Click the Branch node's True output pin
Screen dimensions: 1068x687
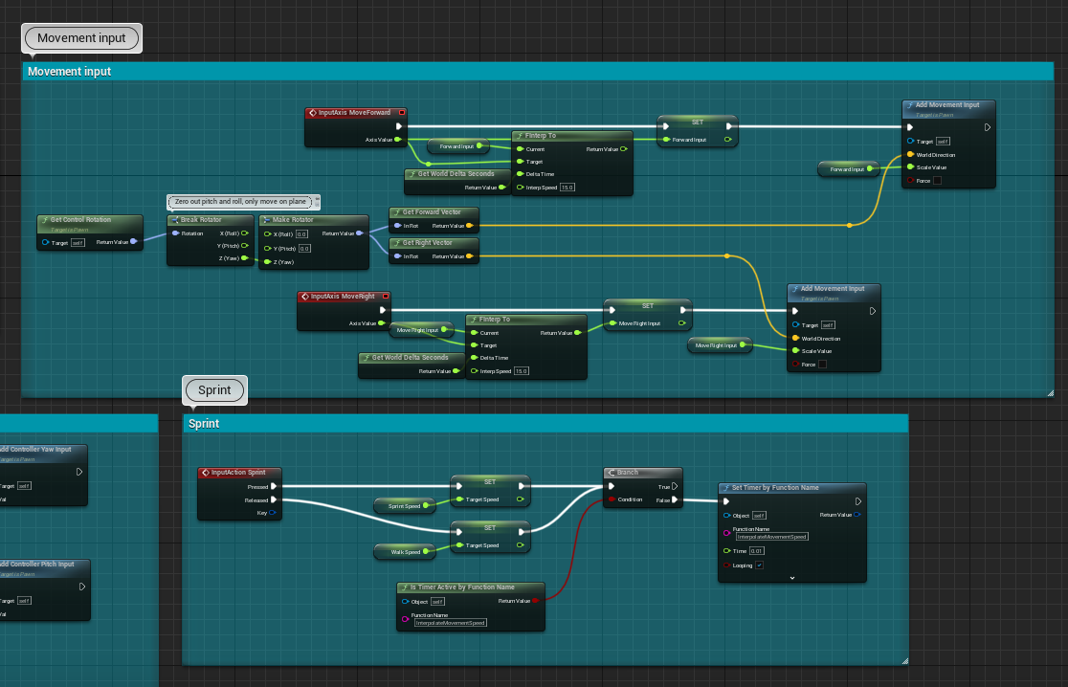point(675,487)
